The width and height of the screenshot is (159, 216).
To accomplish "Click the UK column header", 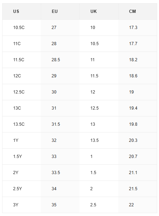I will [99, 11].
